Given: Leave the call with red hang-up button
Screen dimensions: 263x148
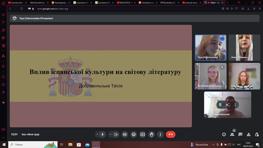Looking at the screenshot, I should [x=171, y=135].
